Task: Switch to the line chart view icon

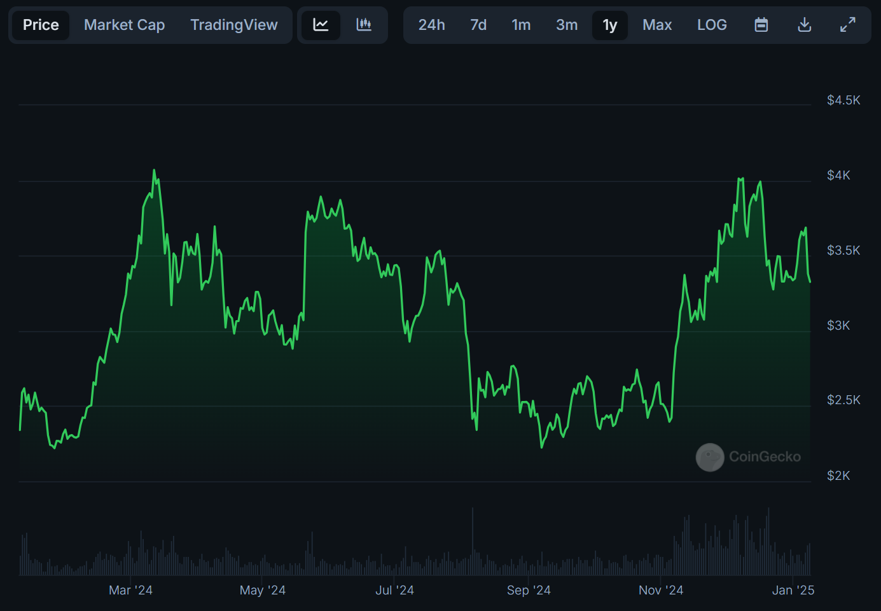Action: [321, 25]
